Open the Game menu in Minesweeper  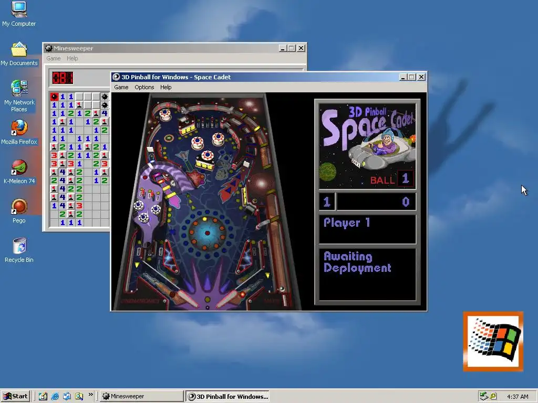pos(54,58)
